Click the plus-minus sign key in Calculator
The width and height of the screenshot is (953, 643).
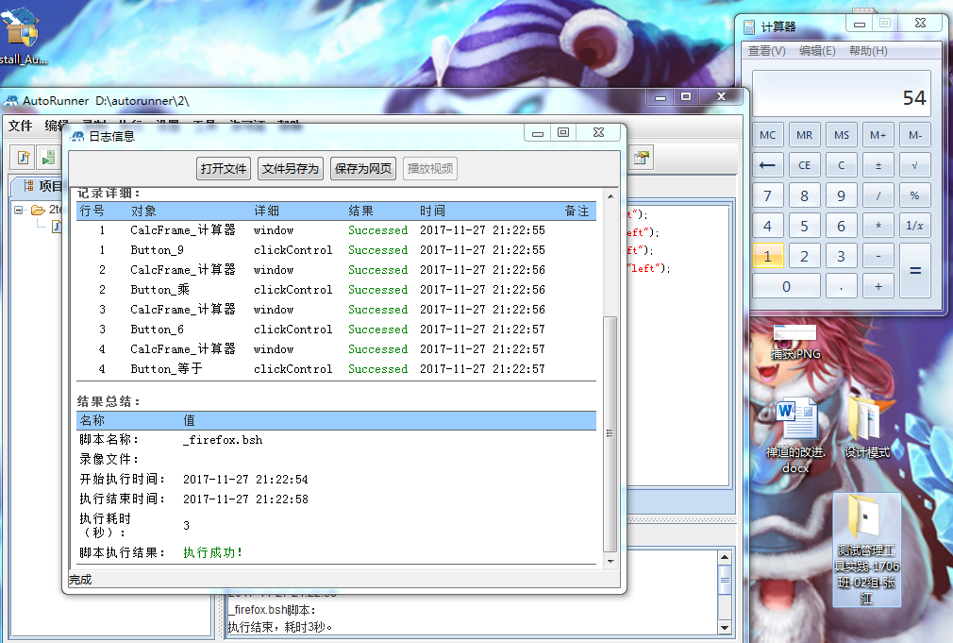pyautogui.click(x=878, y=165)
